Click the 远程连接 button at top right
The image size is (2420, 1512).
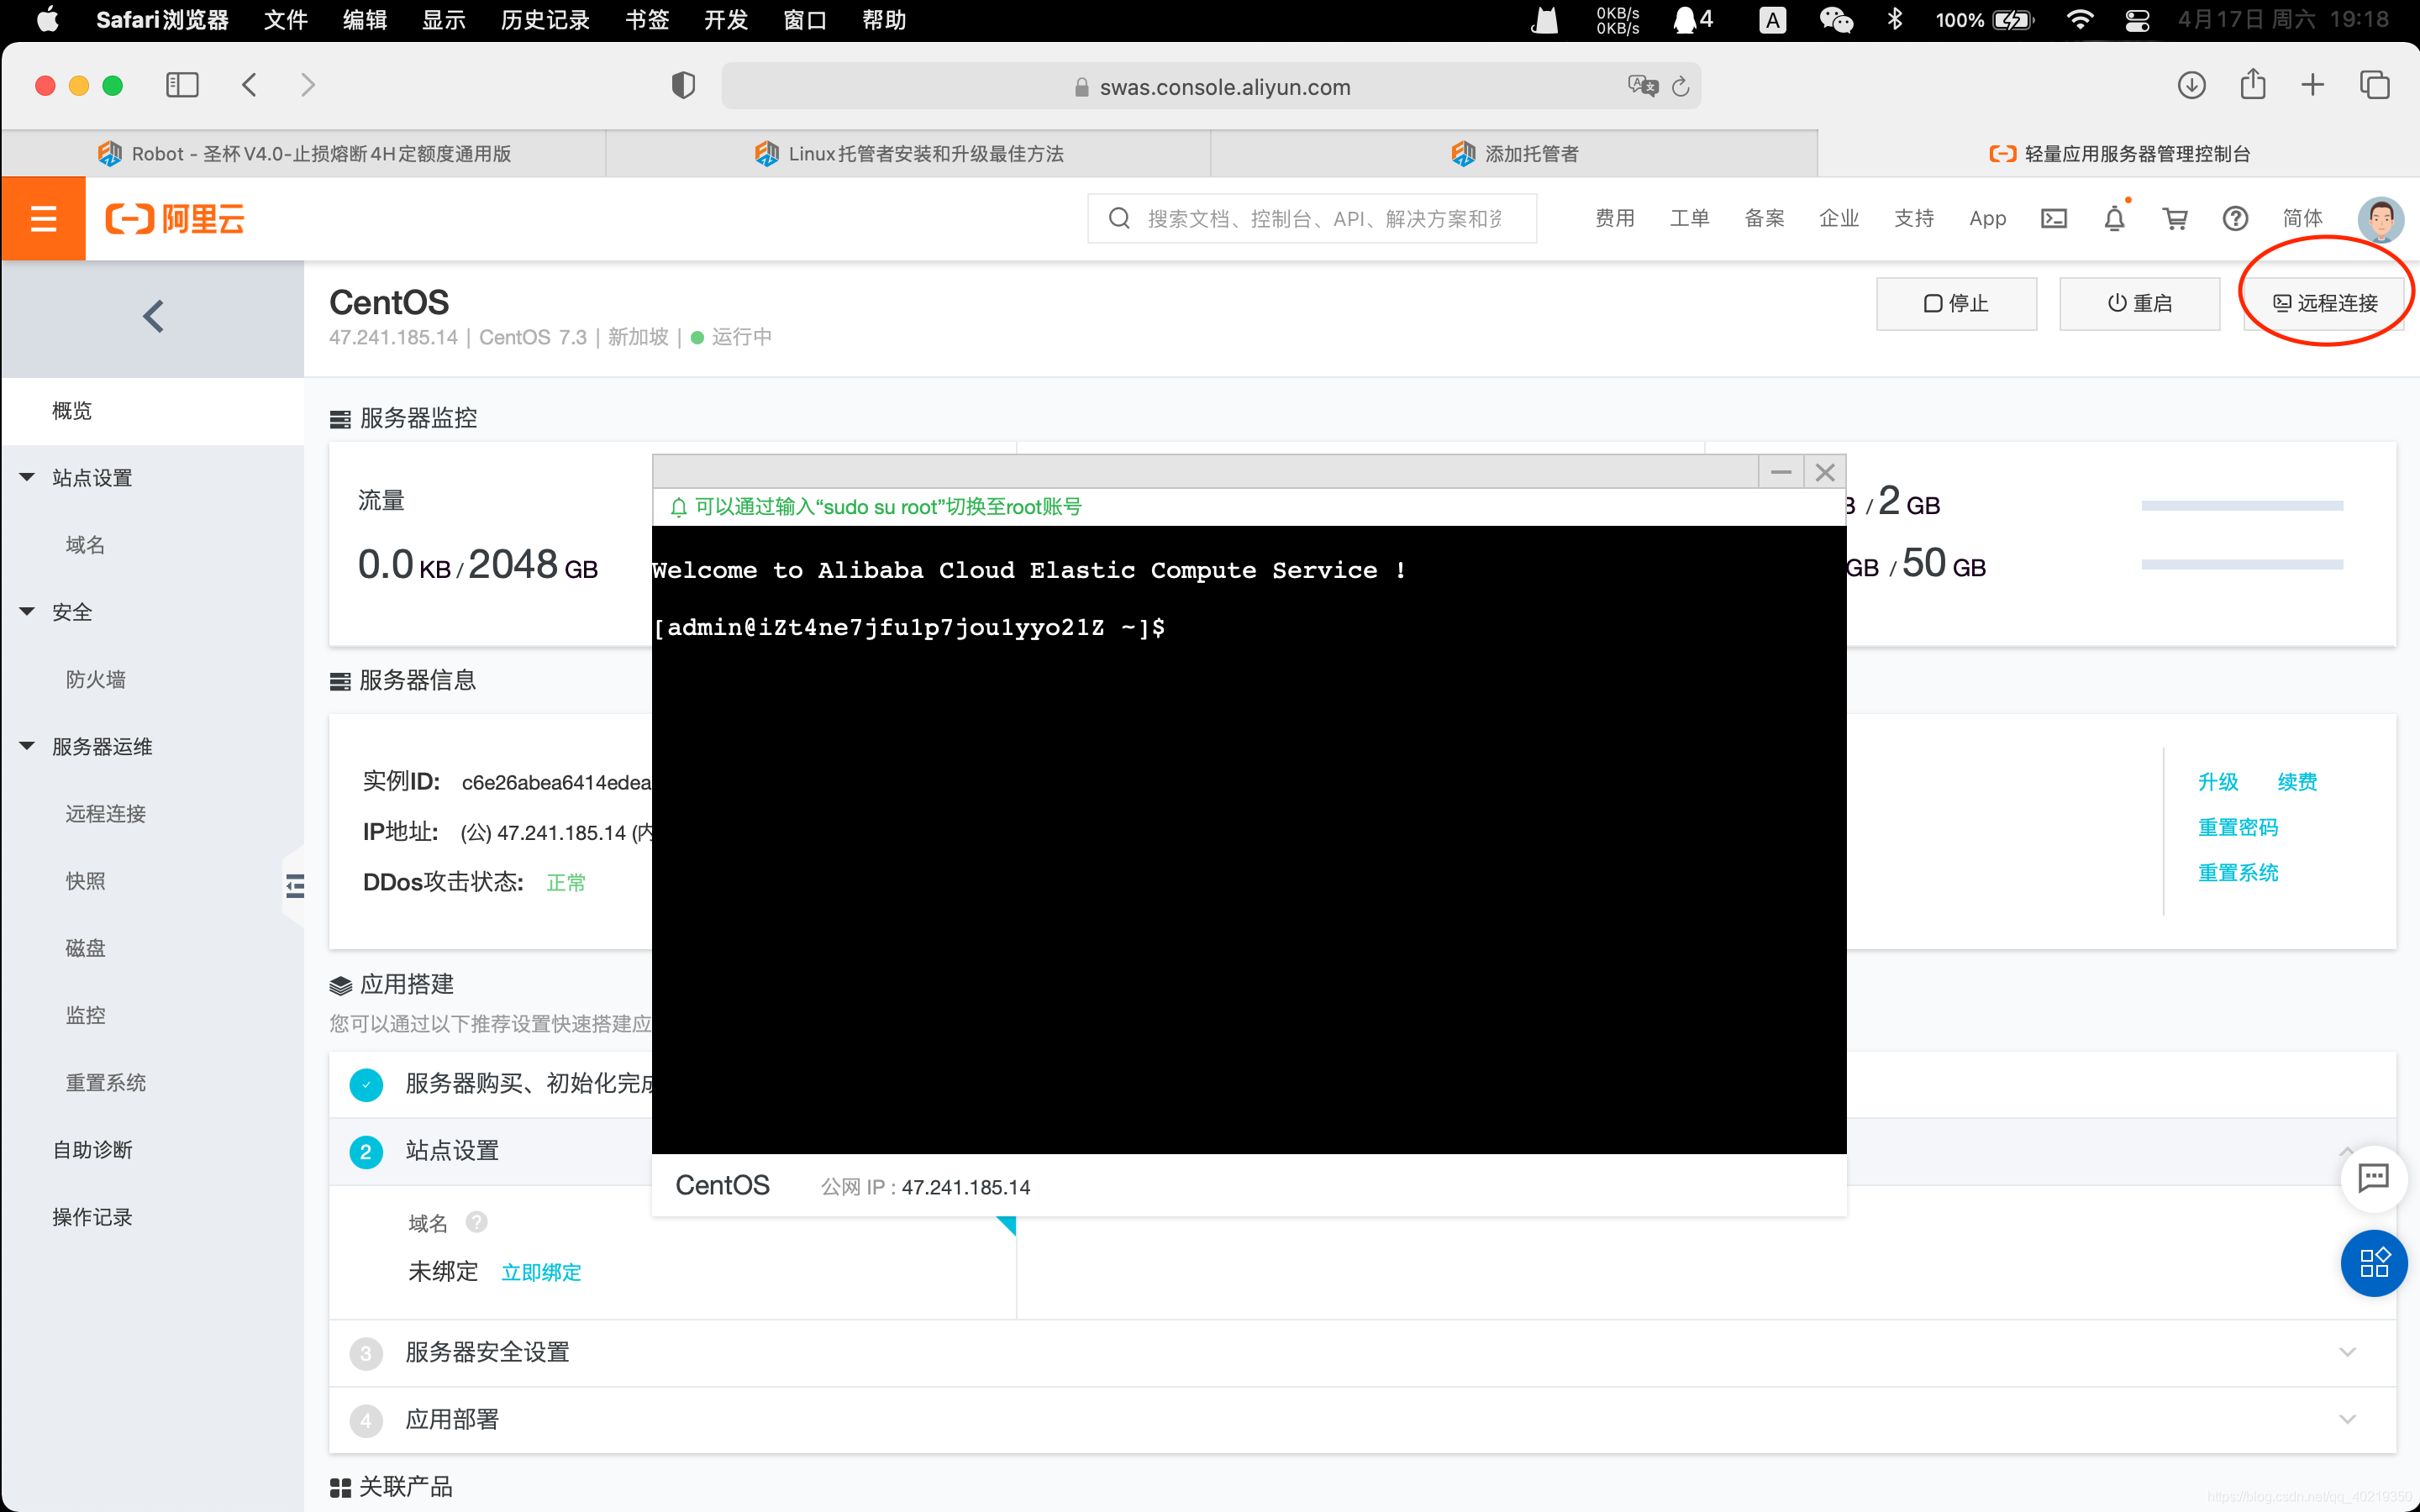[2324, 303]
